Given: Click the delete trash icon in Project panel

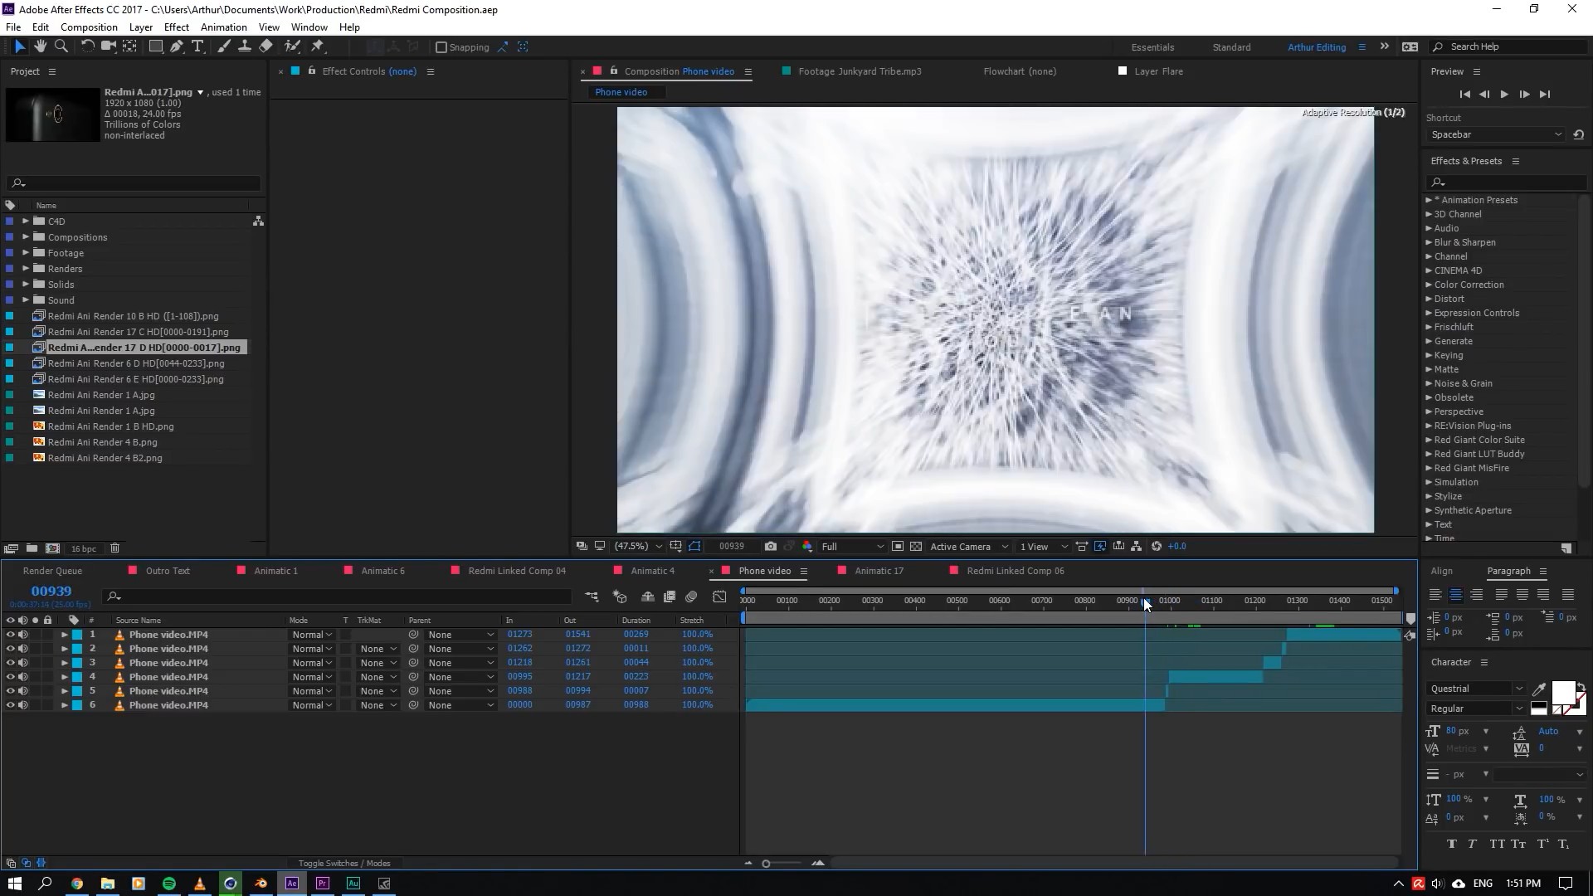Looking at the screenshot, I should pyautogui.click(x=115, y=548).
